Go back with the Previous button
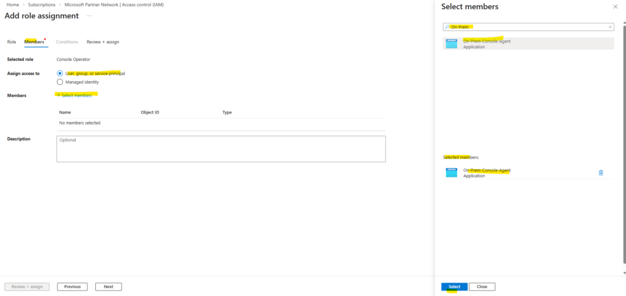The height and width of the screenshot is (296, 626). (72, 286)
